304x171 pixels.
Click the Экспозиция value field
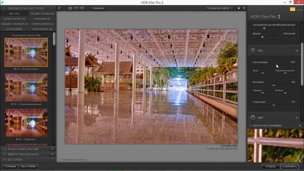tap(293, 62)
